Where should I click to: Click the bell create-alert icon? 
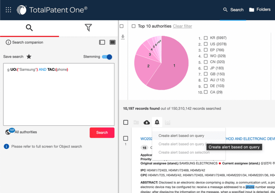[x=157, y=122]
